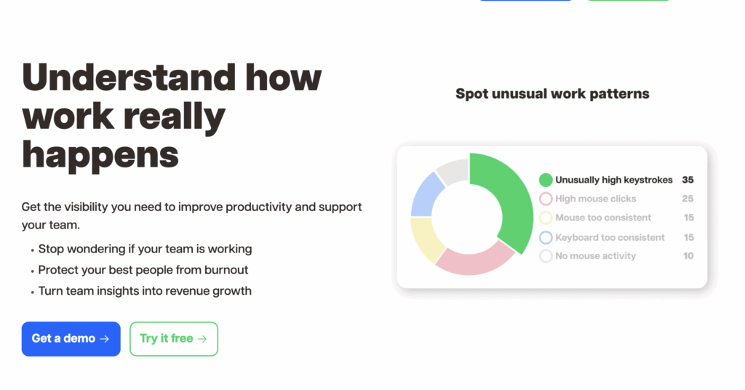745x390 pixels.
Task: Click the blue donut chart segment
Action: point(425,196)
